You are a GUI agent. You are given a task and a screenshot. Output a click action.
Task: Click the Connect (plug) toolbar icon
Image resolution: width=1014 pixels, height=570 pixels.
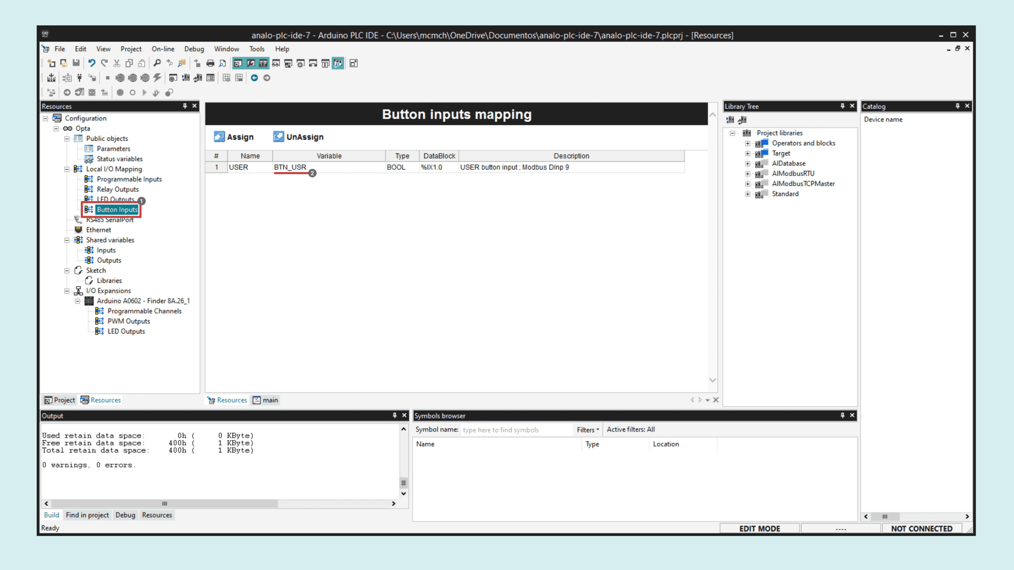tap(80, 77)
